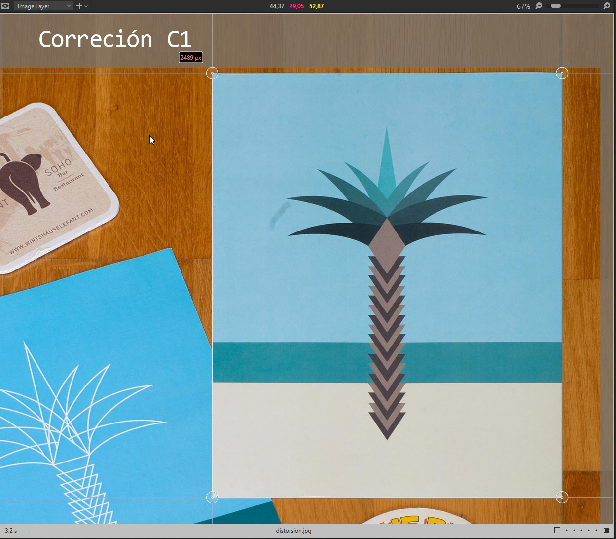Viewport: 616px width, 539px height.
Task: Click the 44,37 readout value
Action: (277, 6)
